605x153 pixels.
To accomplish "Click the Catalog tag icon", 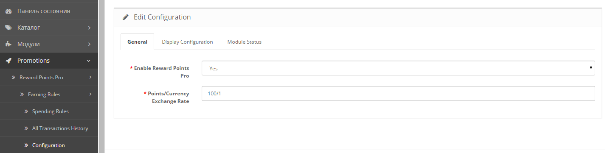I will click(x=8, y=28).
